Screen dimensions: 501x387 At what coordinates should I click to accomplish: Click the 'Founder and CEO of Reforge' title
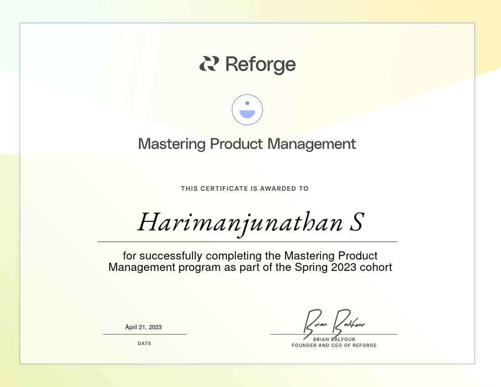[x=334, y=346]
